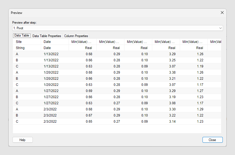Select the 2/3/2022 date cell for site C
Viewport: 235px width, 155px height.
point(54,122)
